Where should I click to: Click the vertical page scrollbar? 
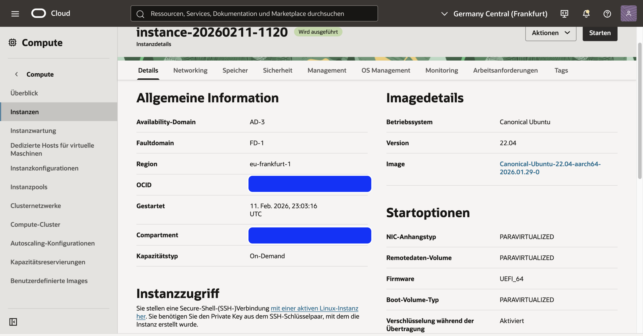point(640,111)
